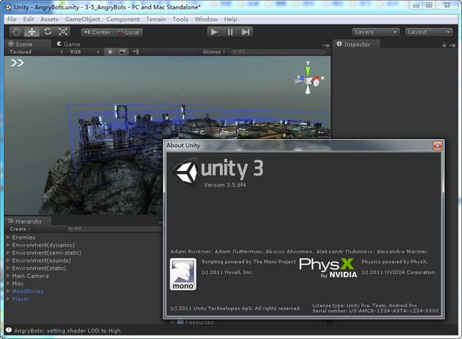Open the File menu
This screenshot has width=462, height=339.
[x=12, y=19]
